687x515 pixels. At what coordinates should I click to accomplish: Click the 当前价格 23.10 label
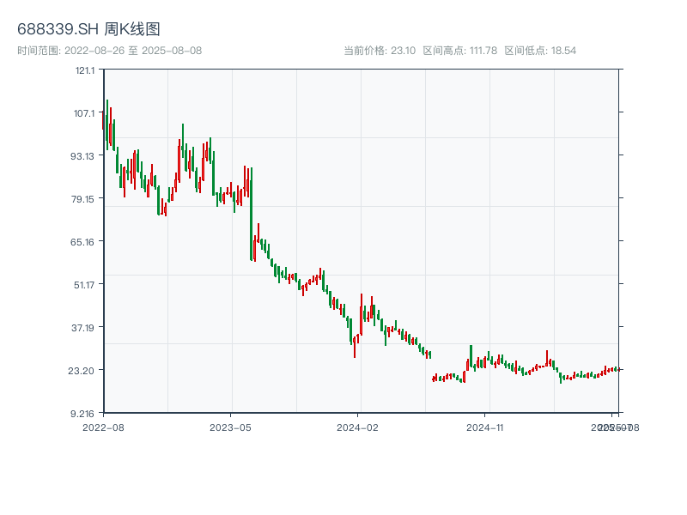pyautogui.click(x=380, y=51)
